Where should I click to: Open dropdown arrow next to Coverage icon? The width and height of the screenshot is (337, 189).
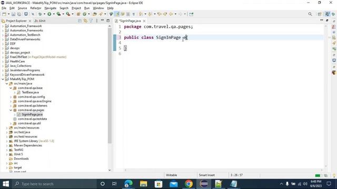pos(63,14)
